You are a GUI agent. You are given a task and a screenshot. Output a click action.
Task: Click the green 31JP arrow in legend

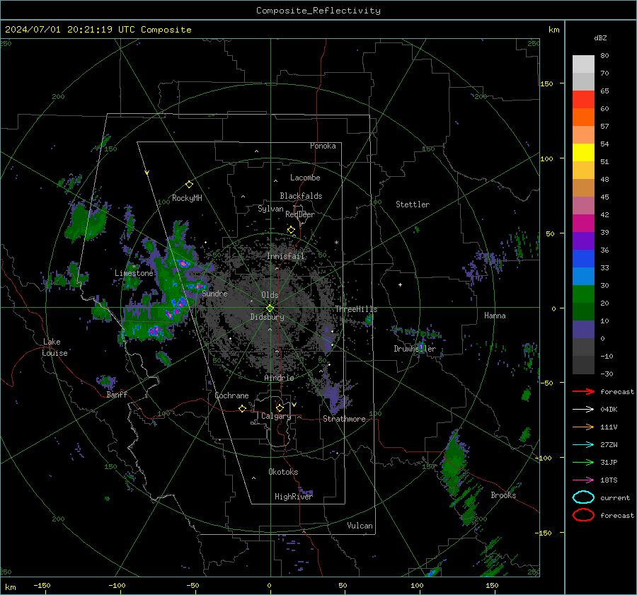pos(583,462)
